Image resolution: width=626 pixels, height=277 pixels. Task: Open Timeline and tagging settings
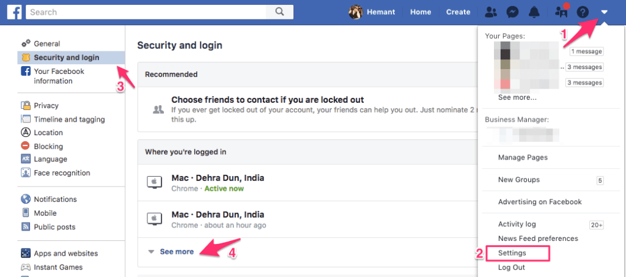click(69, 119)
